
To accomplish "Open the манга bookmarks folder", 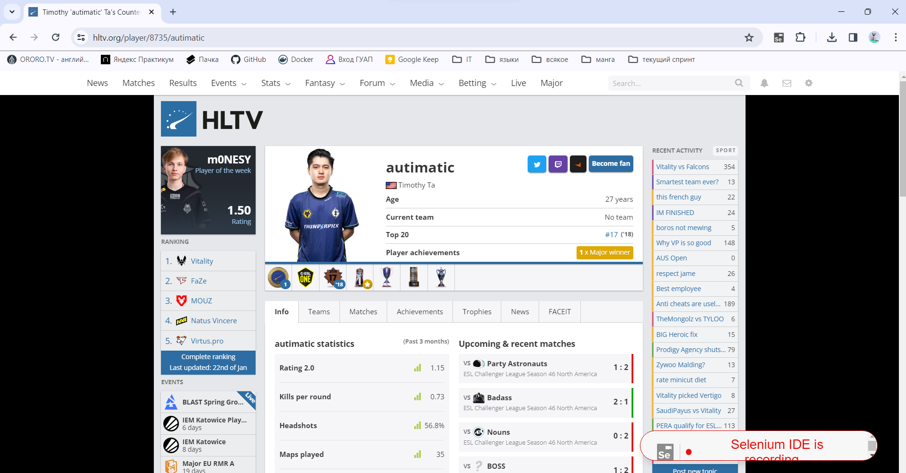I will point(598,60).
